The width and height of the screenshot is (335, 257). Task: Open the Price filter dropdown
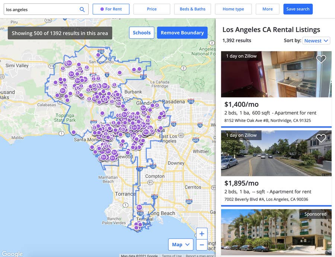[x=152, y=9]
